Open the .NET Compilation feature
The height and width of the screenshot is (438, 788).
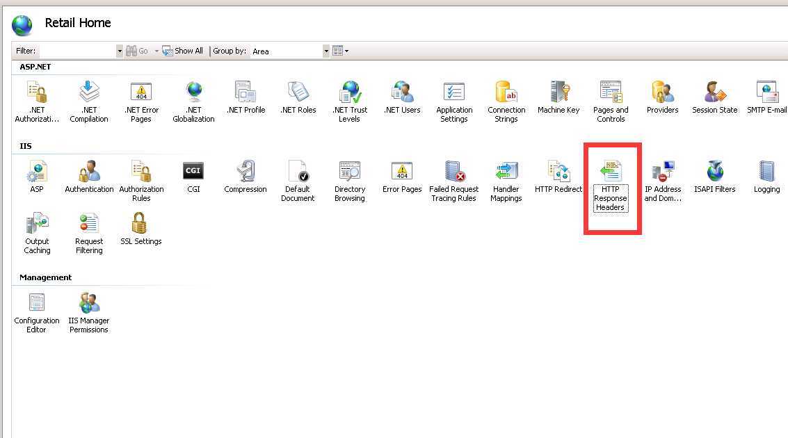(89, 102)
